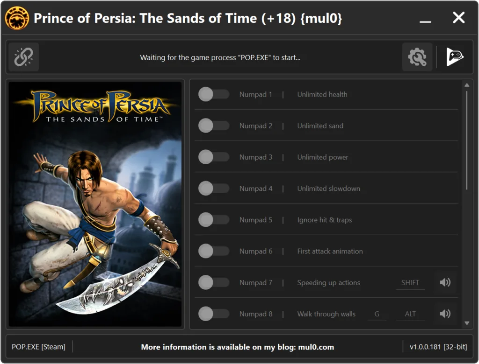Enable the Unlimited health toggle

coord(214,94)
